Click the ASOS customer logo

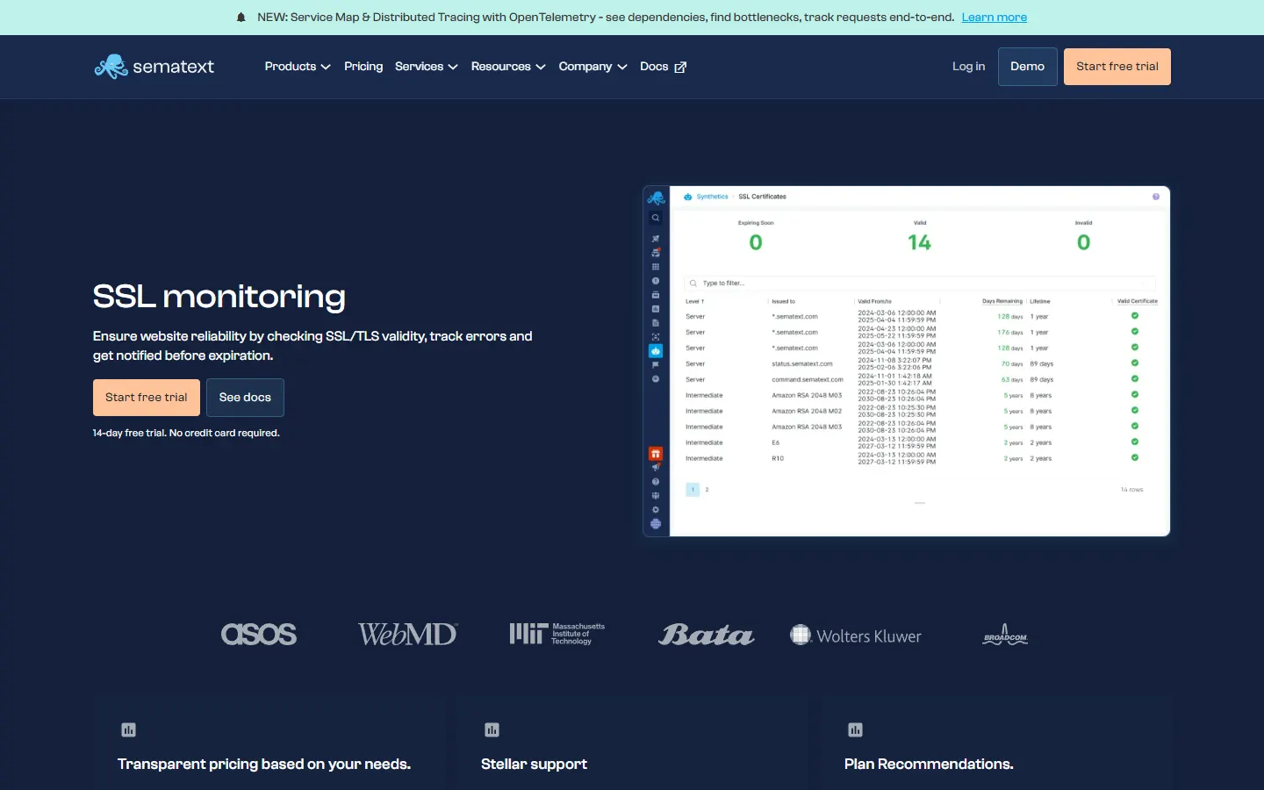(x=259, y=634)
